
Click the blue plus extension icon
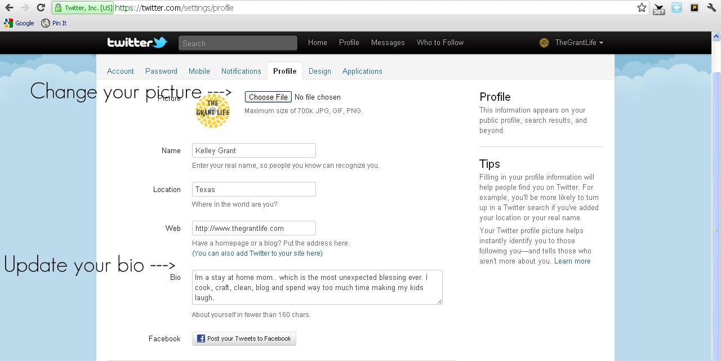pos(677,8)
